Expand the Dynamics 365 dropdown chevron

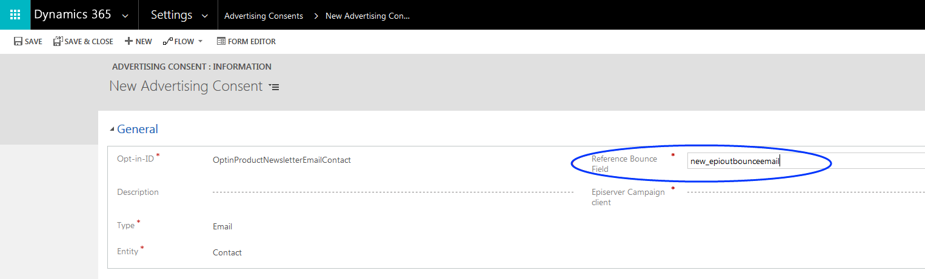pos(125,16)
